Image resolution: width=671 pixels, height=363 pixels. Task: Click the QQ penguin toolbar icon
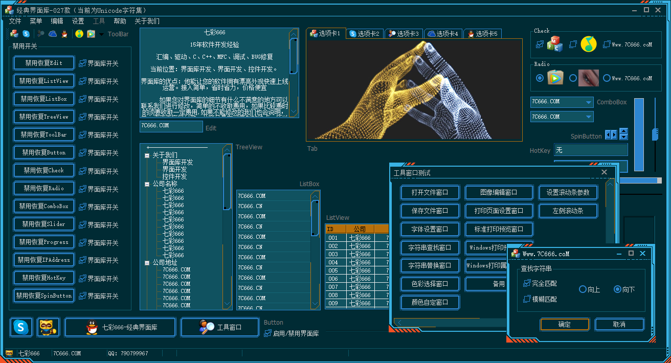point(65,34)
